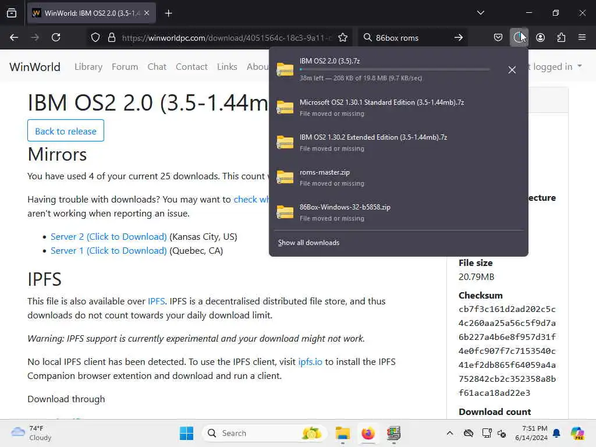Download from Server 1 Quebec mirror

tap(109, 251)
